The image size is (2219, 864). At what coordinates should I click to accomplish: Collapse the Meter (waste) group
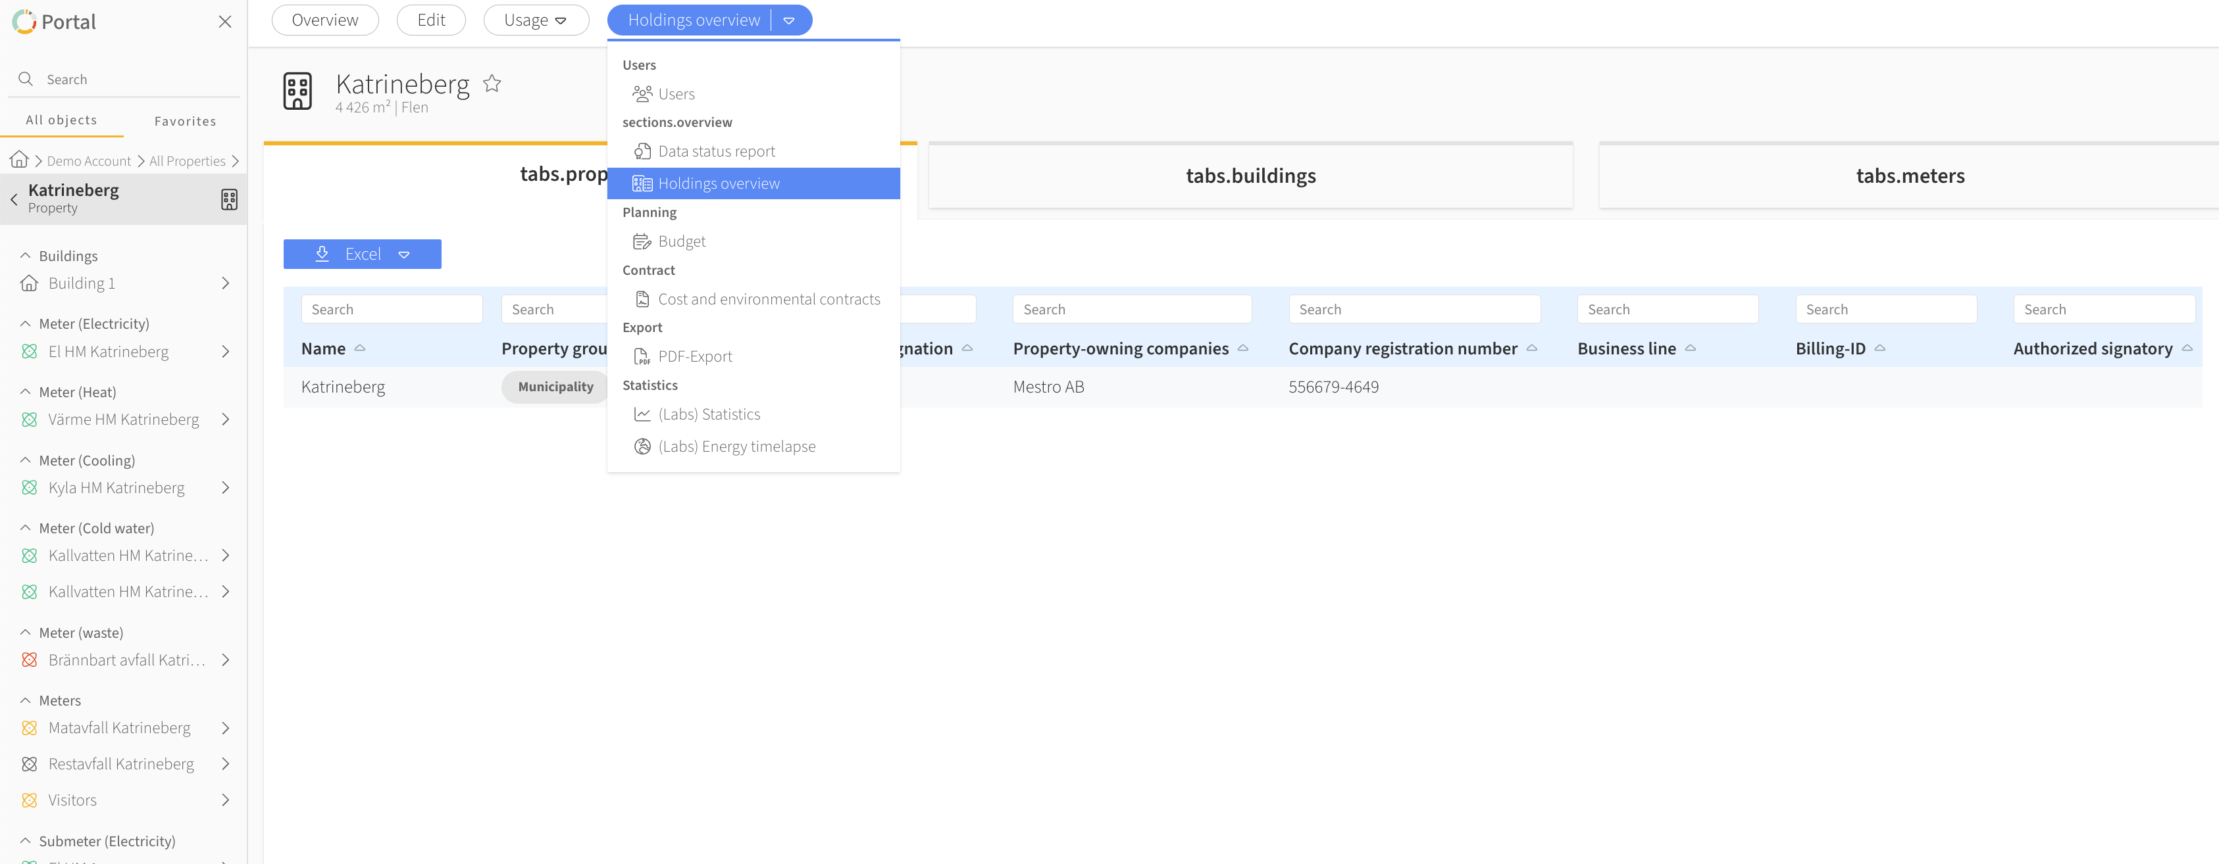click(x=26, y=632)
